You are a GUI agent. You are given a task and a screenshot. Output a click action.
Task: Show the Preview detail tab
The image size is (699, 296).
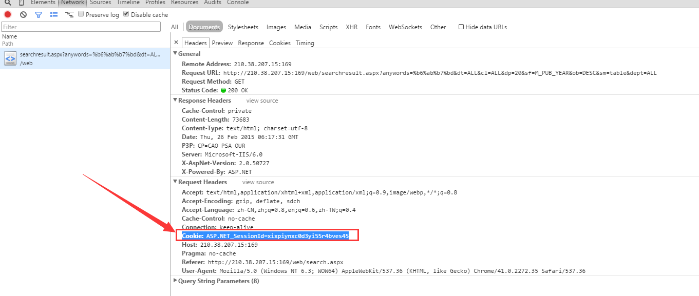click(222, 43)
